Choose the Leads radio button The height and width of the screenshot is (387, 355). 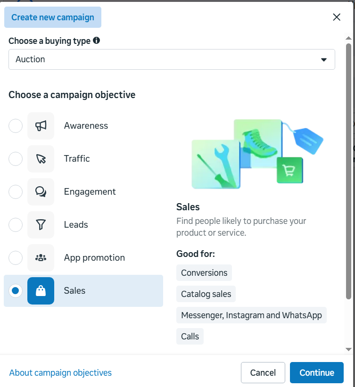pos(16,225)
